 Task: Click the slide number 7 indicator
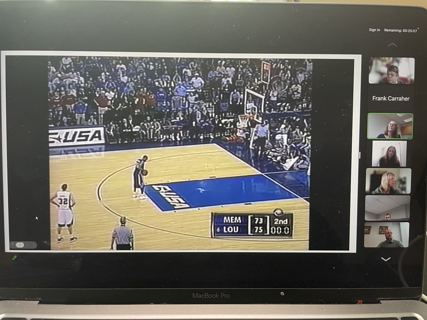click(x=20, y=245)
